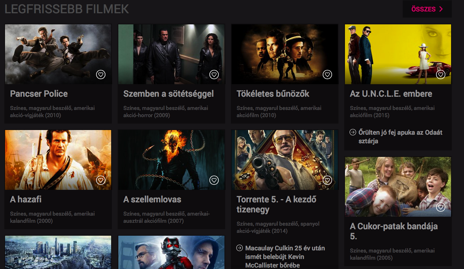Click the Pancser Police title
This screenshot has height=269, width=464.
39,94
